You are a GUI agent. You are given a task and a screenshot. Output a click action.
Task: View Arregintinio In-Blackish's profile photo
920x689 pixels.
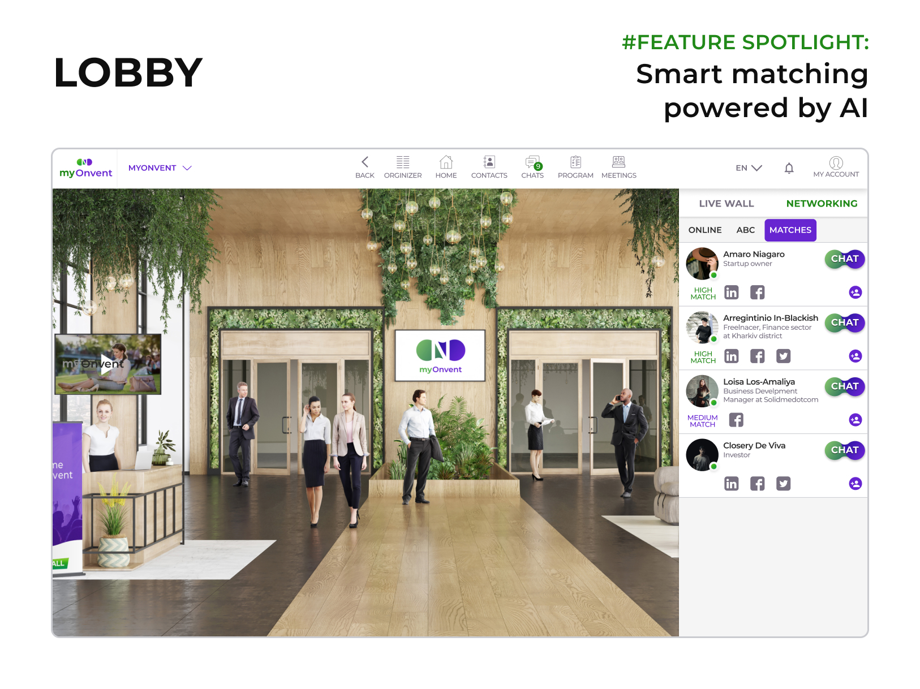[x=702, y=328]
